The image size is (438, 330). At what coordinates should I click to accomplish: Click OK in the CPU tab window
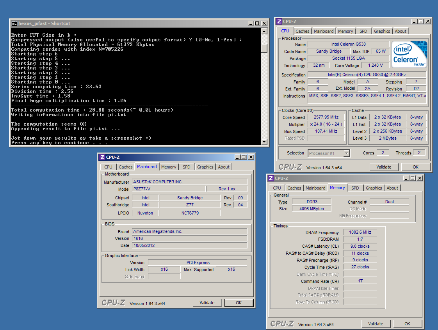415,167
